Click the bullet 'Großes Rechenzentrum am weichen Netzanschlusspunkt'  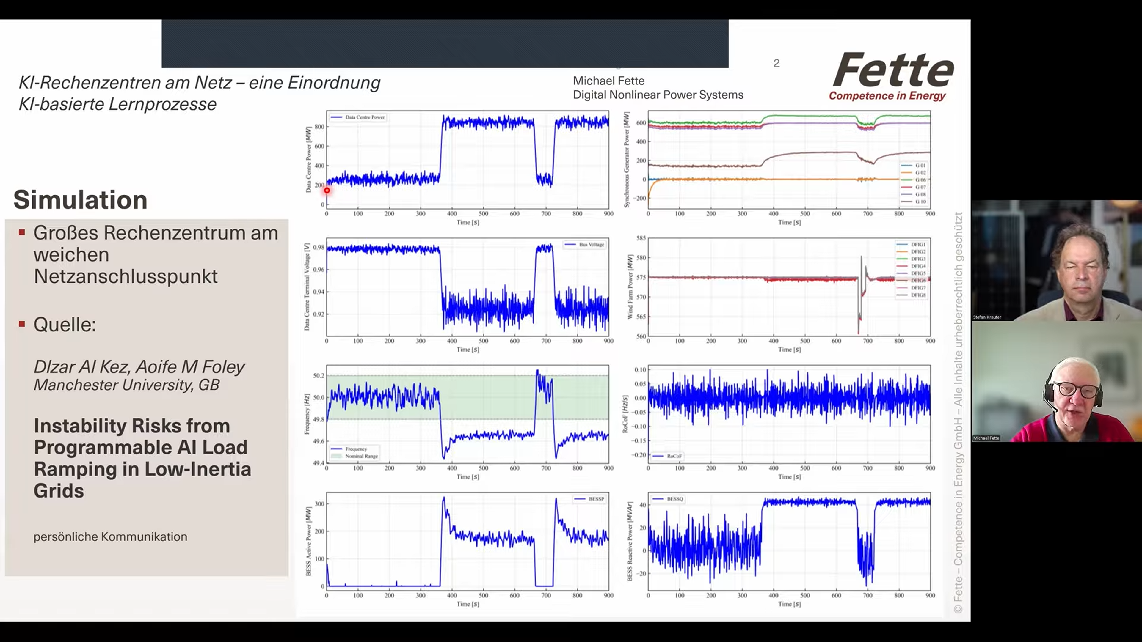[x=156, y=254]
